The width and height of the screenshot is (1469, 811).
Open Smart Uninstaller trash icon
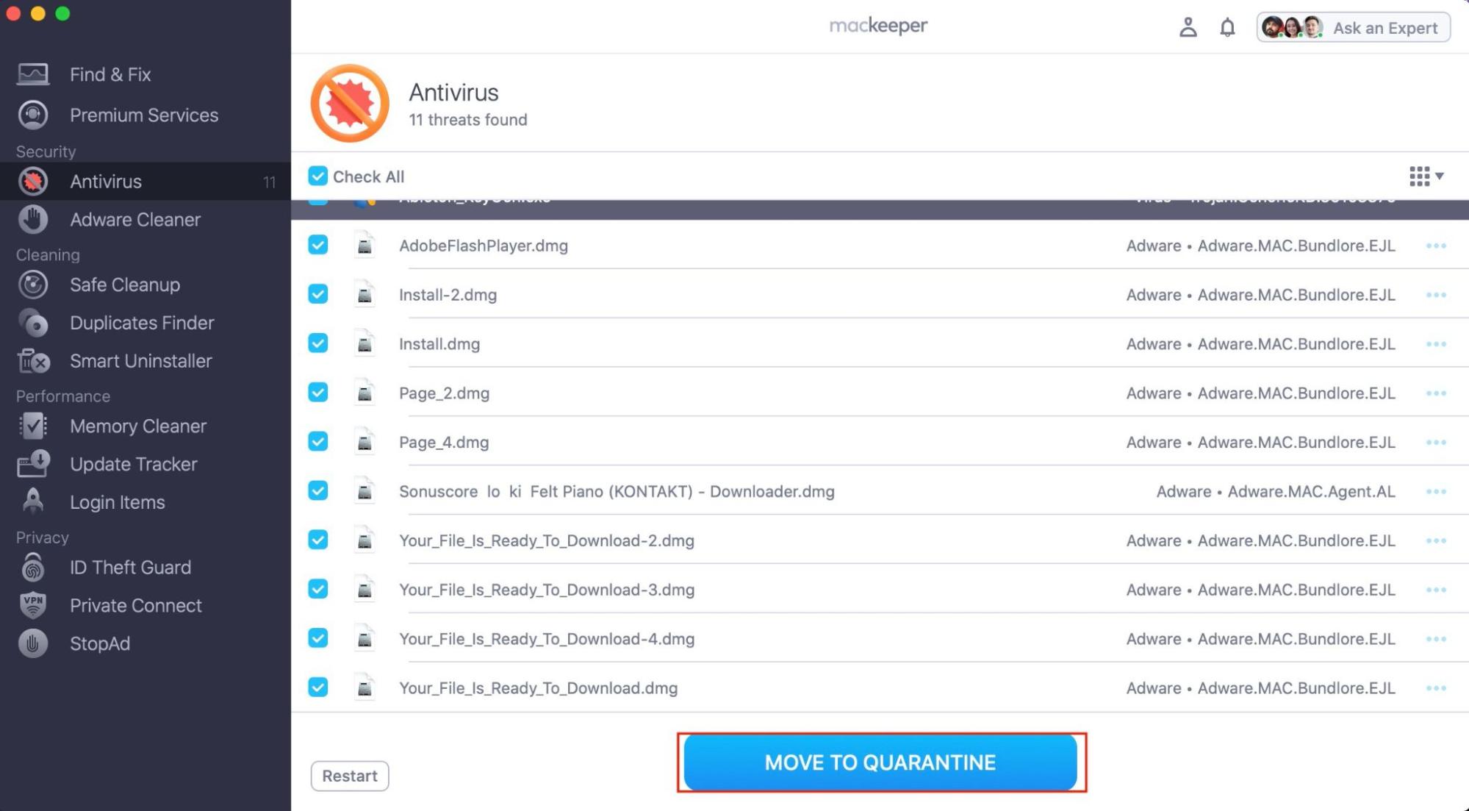[33, 361]
